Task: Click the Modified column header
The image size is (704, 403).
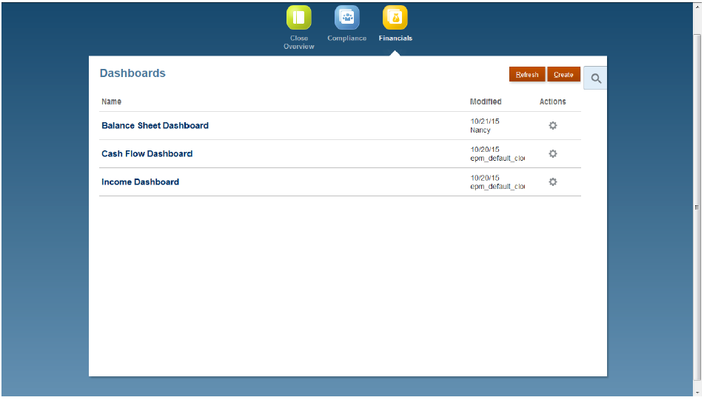Action: 486,101
